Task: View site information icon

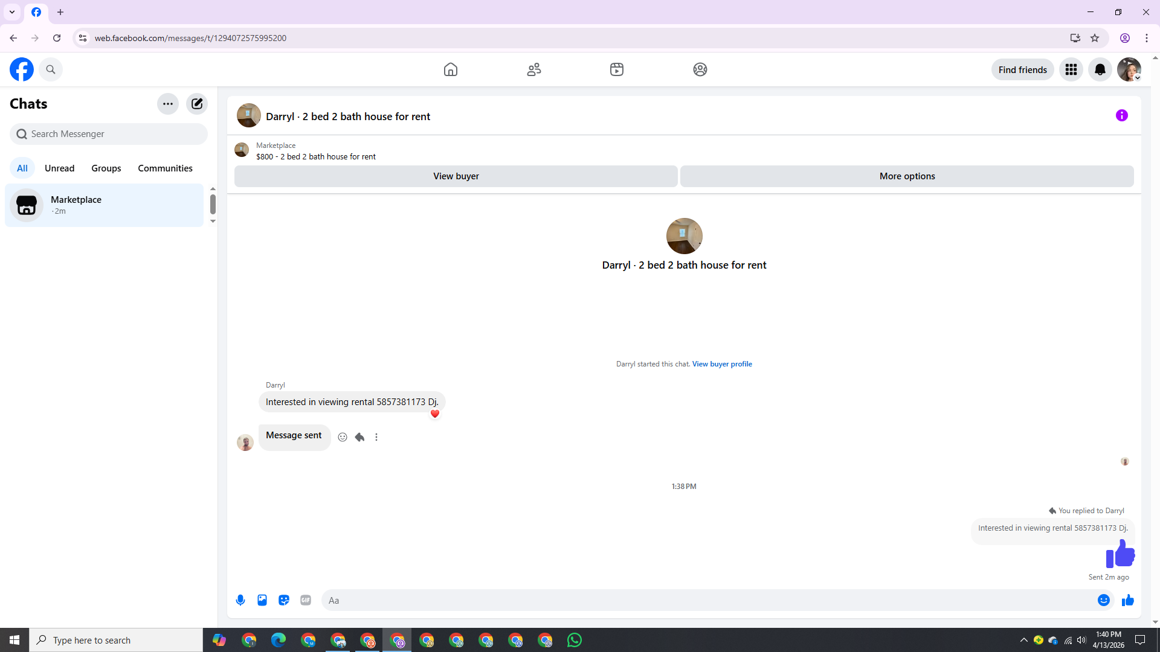Action: click(x=83, y=38)
